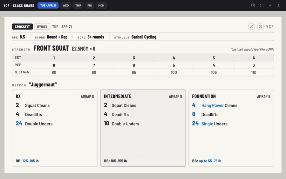Go to the FRI tab
Screen dimensions: 286x179
tap(90, 5)
